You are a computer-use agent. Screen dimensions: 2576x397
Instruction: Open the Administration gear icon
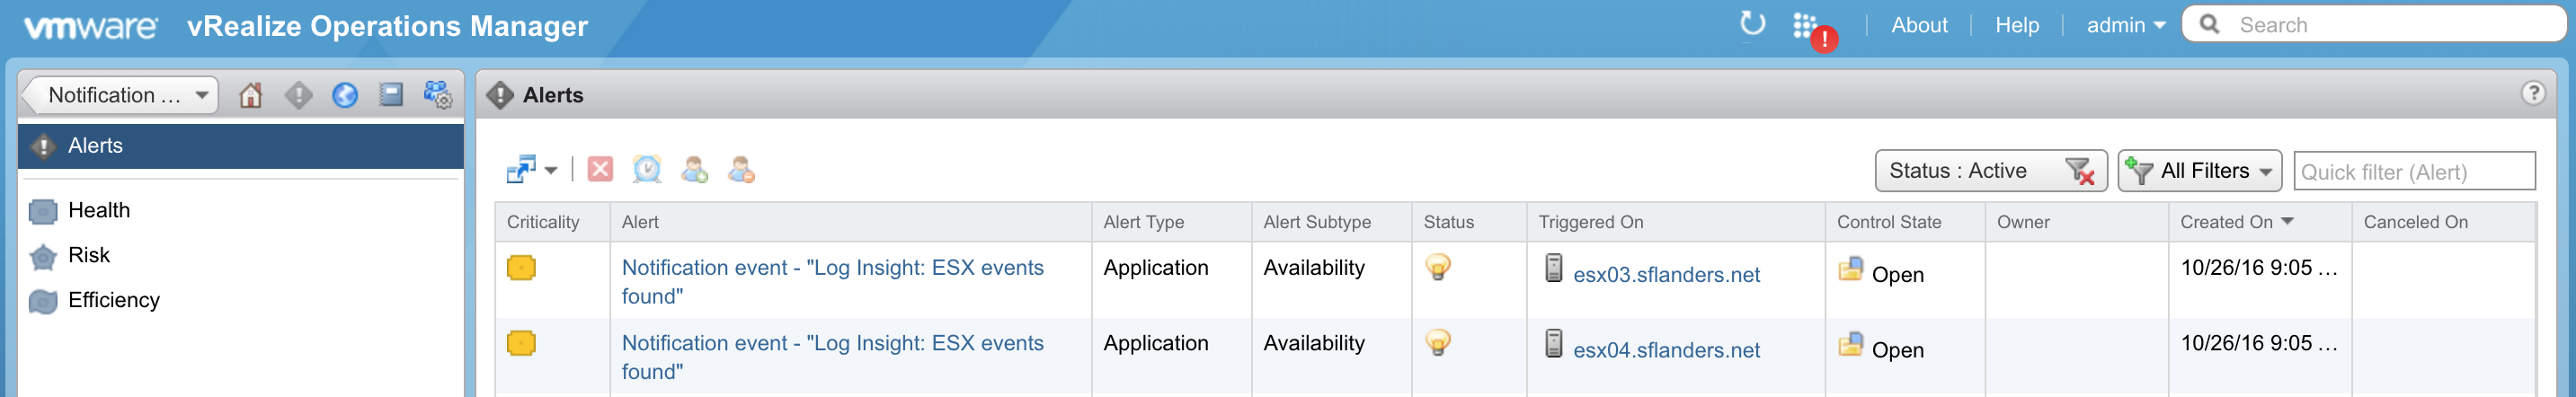pyautogui.click(x=438, y=95)
